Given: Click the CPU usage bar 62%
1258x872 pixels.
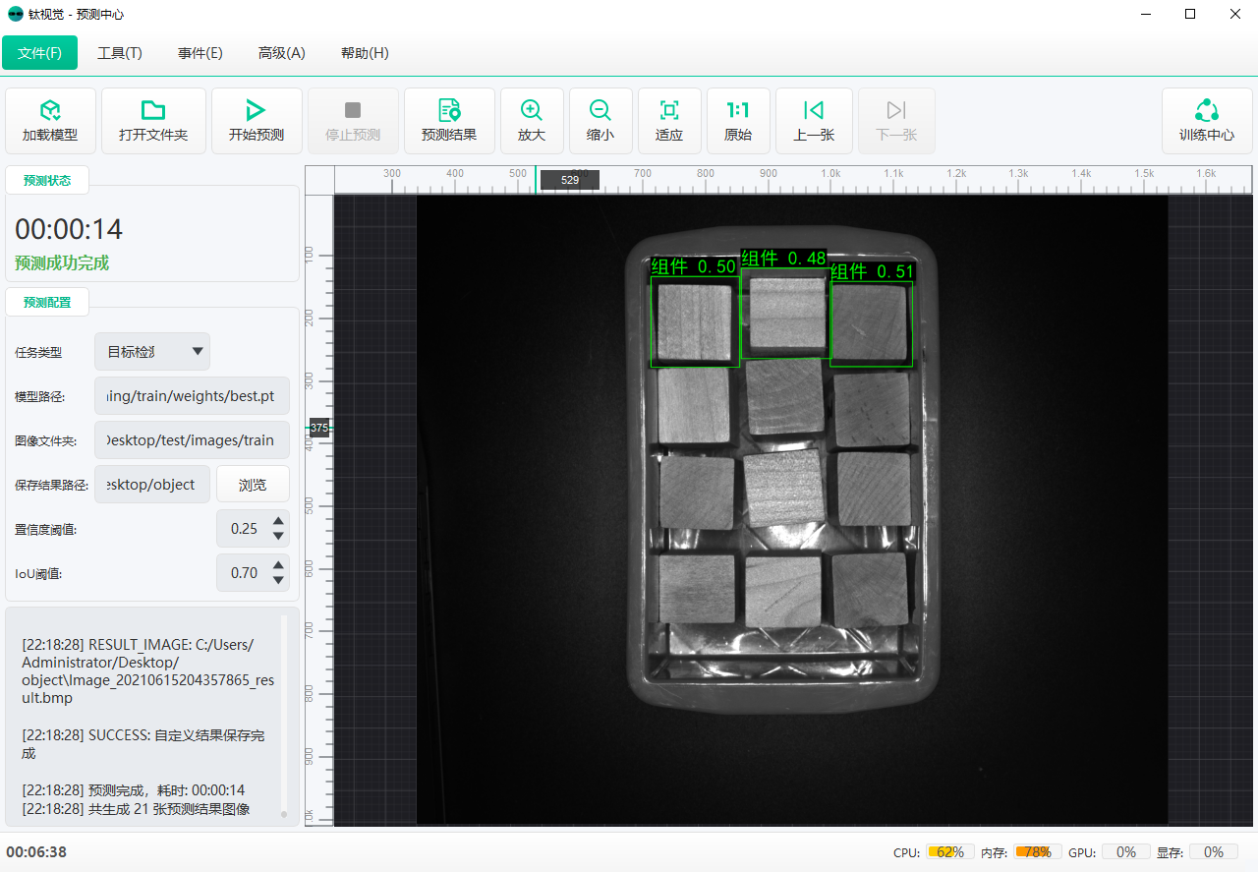Looking at the screenshot, I should click(x=950, y=852).
